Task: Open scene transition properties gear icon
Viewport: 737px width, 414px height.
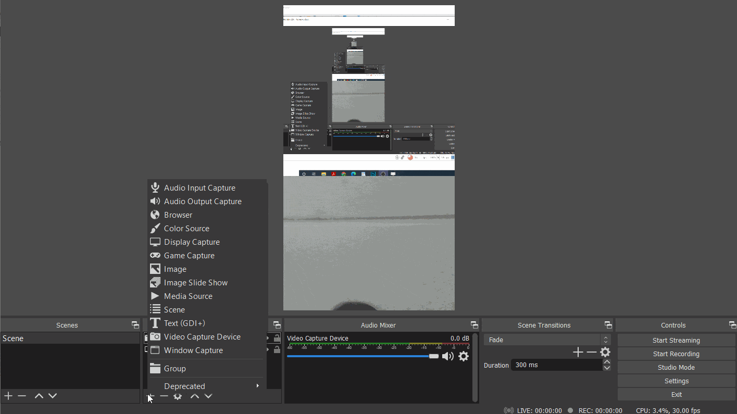Action: coord(605,353)
